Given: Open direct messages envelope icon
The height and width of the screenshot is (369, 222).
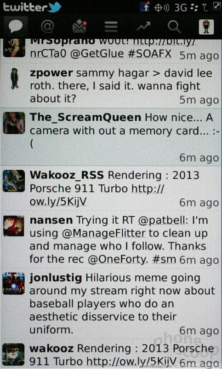Looking at the screenshot, I should coord(80,26).
